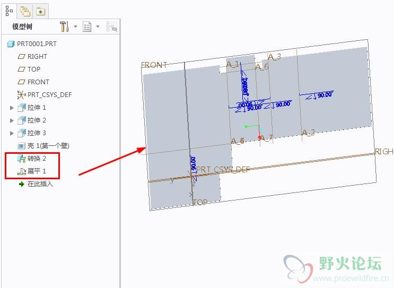Screen dimensions: 394x288
Task: Open the favorites tab
Action: (40, 11)
